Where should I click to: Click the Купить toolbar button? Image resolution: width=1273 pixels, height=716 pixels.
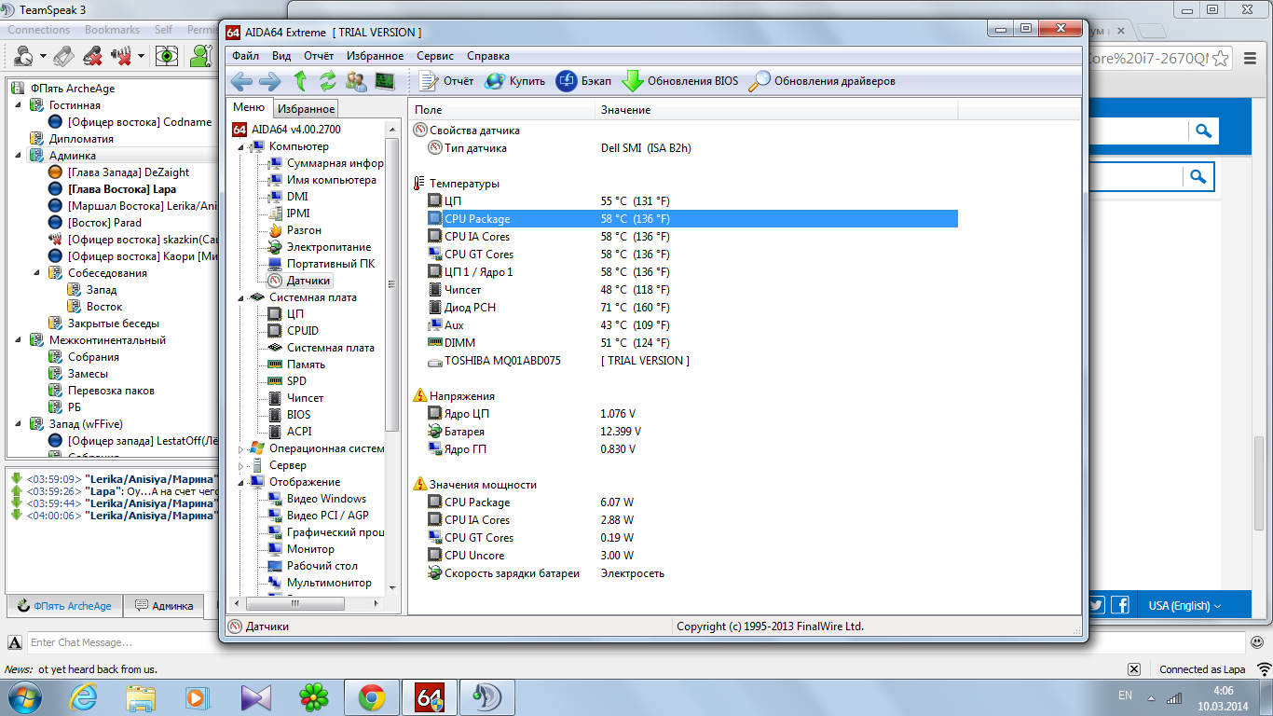pos(515,81)
